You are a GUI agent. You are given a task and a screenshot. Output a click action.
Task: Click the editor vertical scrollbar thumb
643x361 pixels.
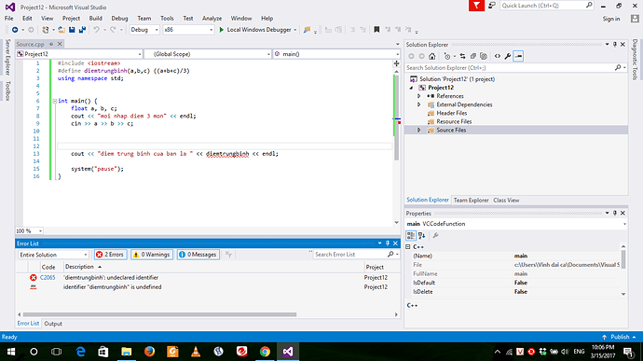pos(397,118)
